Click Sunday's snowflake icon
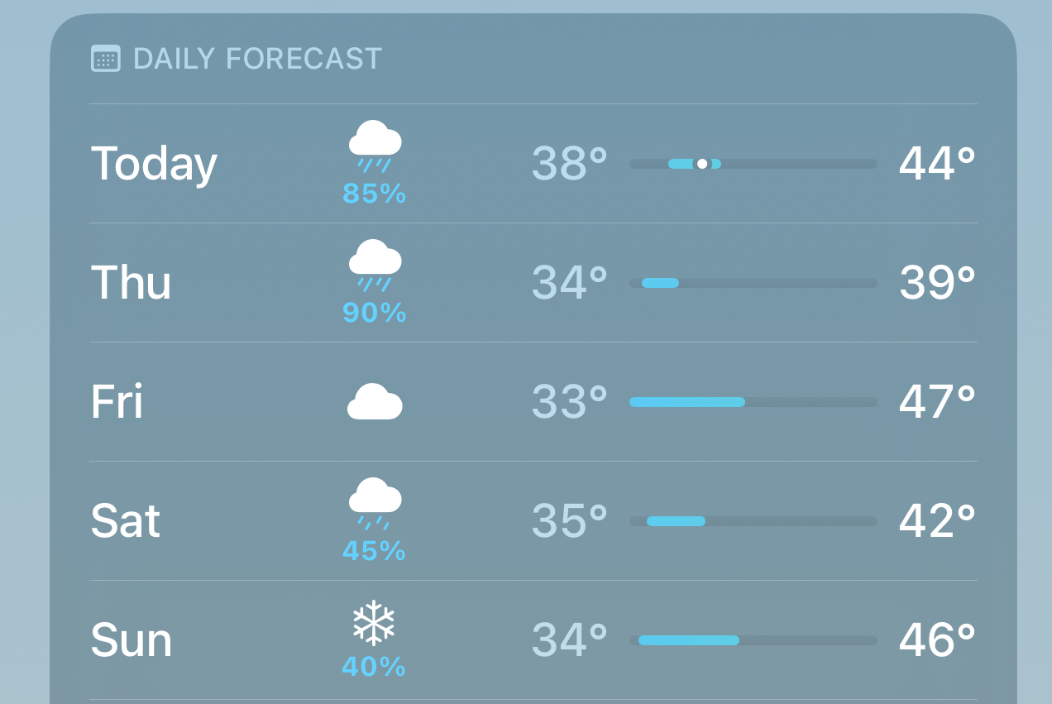The image size is (1052, 704). click(x=374, y=622)
